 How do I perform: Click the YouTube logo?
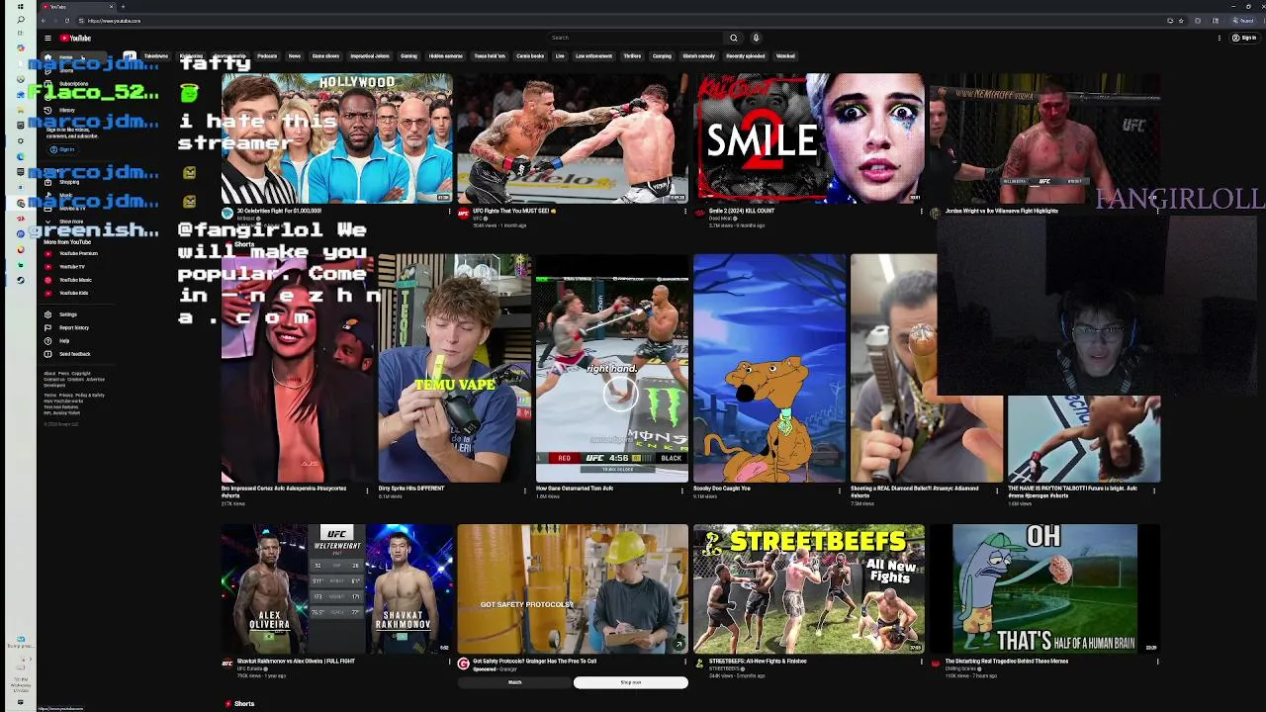(x=76, y=38)
